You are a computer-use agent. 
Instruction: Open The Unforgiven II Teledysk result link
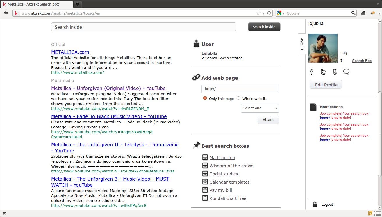point(115,147)
